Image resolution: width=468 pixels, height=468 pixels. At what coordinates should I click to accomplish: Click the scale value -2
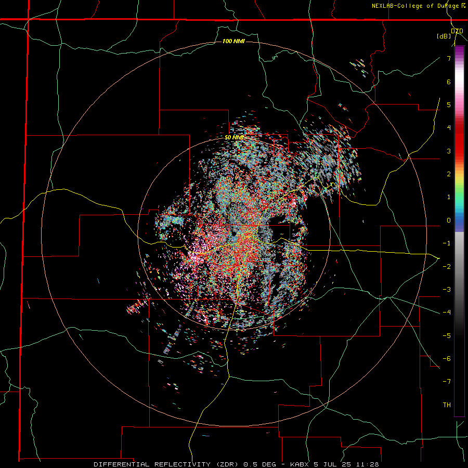pos(447,267)
